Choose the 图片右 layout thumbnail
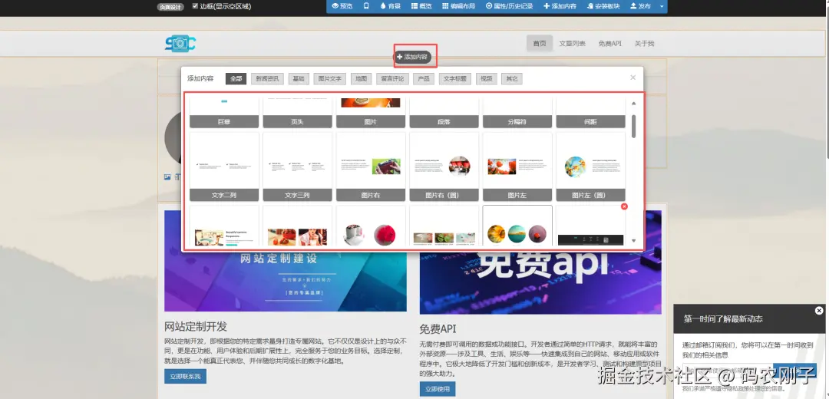829x399 pixels. coord(371,167)
